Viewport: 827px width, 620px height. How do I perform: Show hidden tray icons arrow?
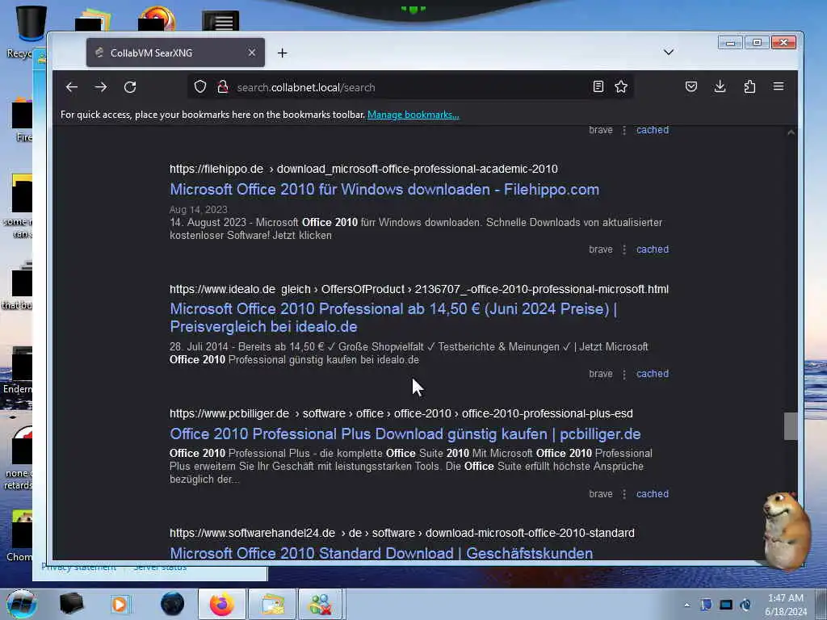coord(686,605)
